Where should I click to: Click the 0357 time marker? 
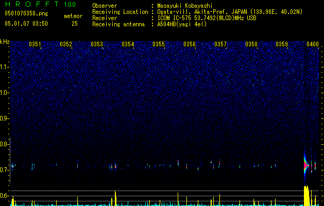(220, 44)
